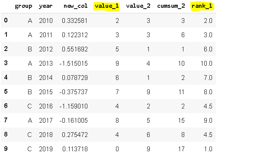Click the value_2 column header

[x=138, y=6]
